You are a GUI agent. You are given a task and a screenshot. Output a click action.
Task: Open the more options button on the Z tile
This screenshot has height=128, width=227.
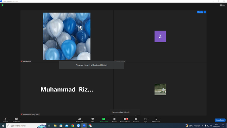point(205,12)
